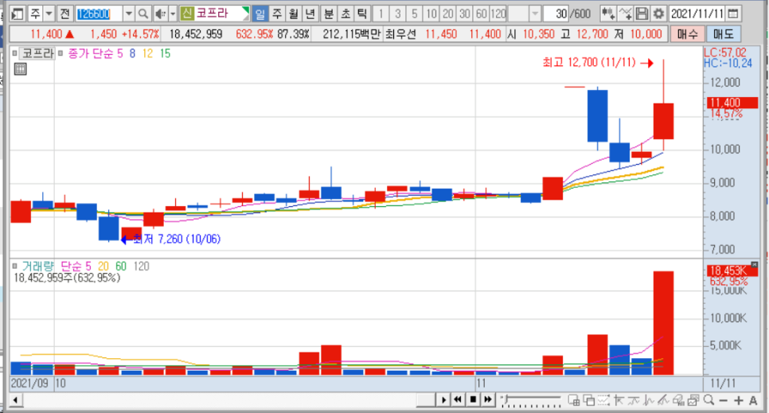Click the vertical bar with wave icon
This screenshot has width=769, height=413.
pos(648,400)
